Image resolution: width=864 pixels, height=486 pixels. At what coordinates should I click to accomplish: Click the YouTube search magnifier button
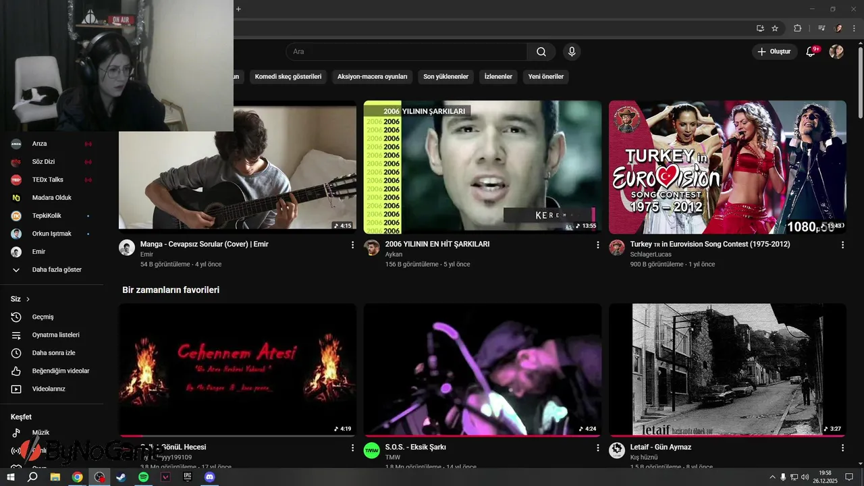click(x=541, y=52)
